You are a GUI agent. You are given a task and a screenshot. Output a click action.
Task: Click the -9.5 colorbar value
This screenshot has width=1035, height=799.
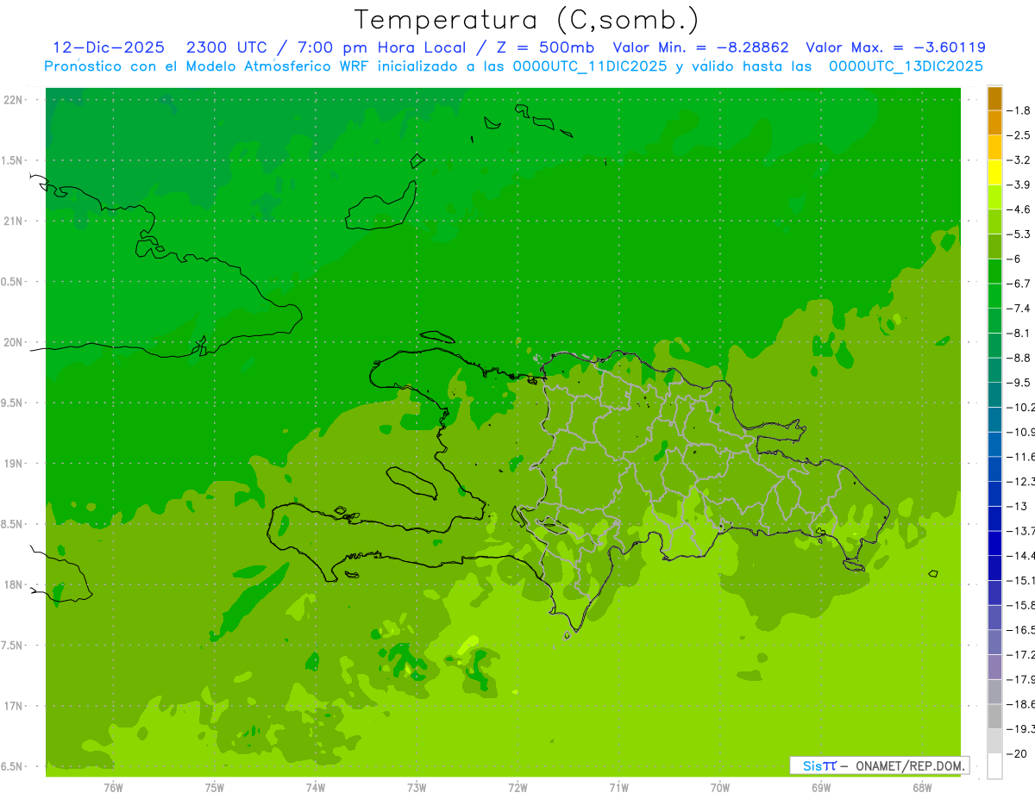click(1019, 383)
